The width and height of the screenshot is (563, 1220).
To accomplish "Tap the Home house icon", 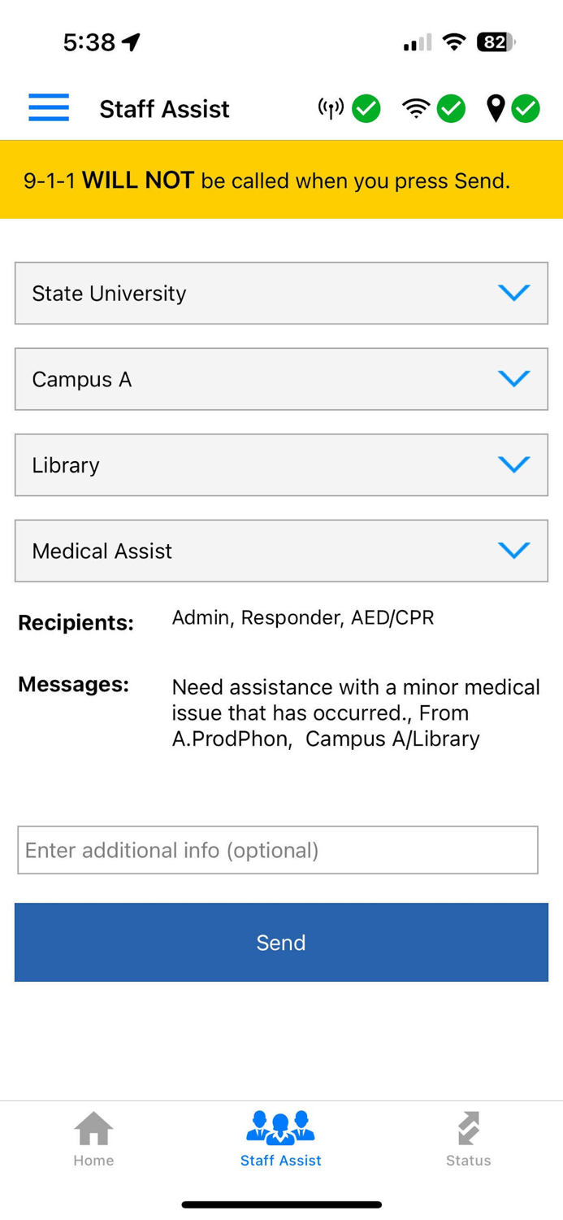I will 93,1128.
